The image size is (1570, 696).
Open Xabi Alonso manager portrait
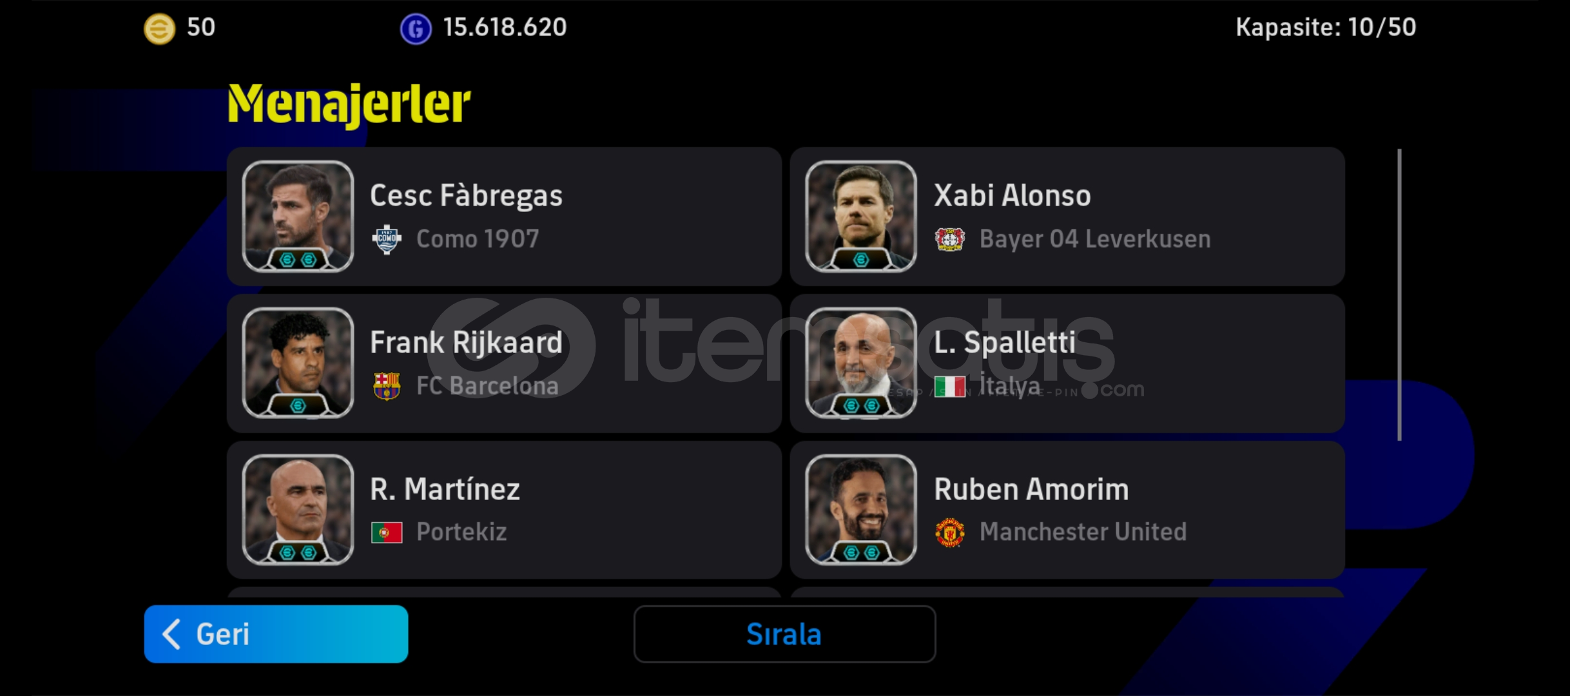coord(861,216)
